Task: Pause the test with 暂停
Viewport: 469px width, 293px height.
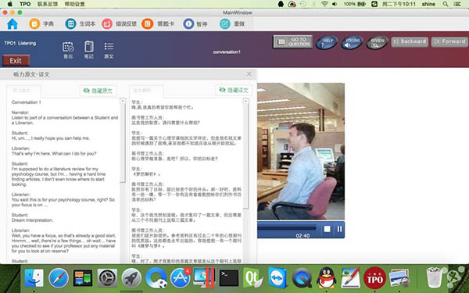Action: 195,24
